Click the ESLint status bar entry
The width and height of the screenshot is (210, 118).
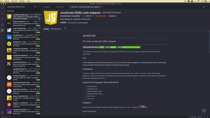[200, 117]
